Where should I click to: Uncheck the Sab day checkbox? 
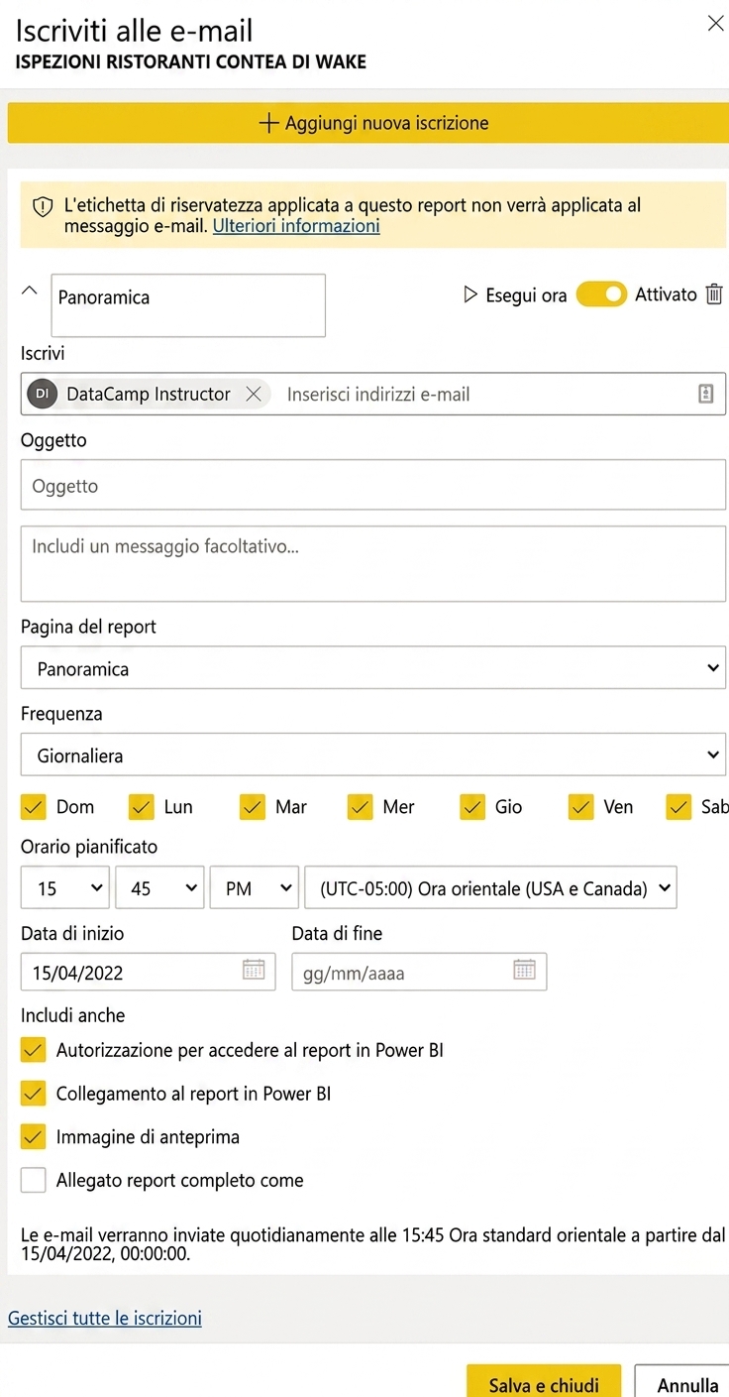pos(678,807)
